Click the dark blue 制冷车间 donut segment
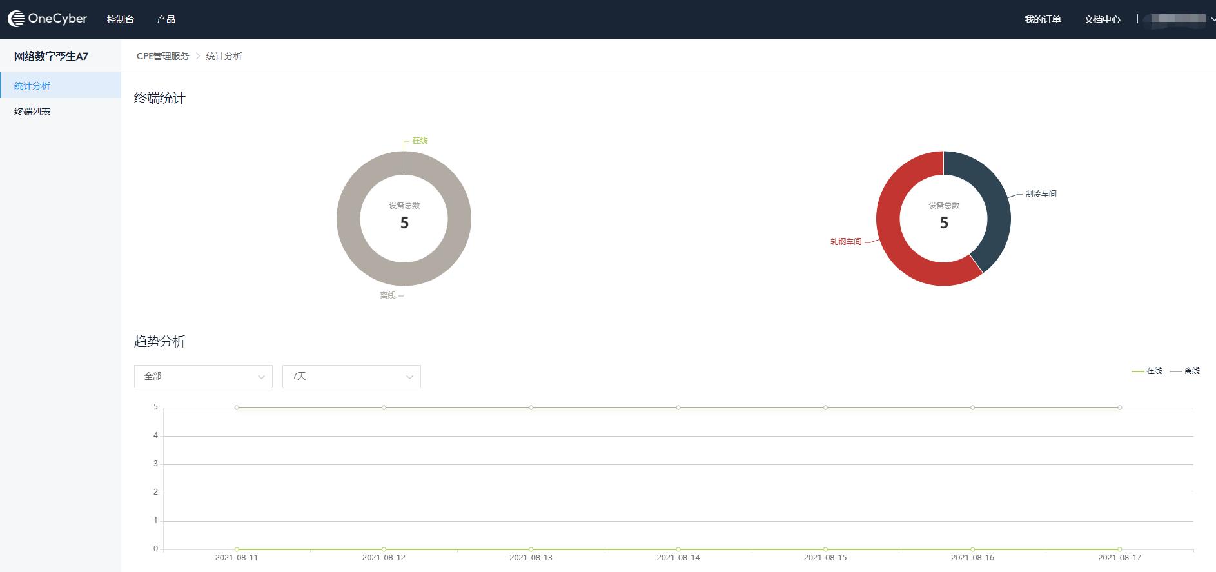The image size is (1216, 572). click(990, 193)
